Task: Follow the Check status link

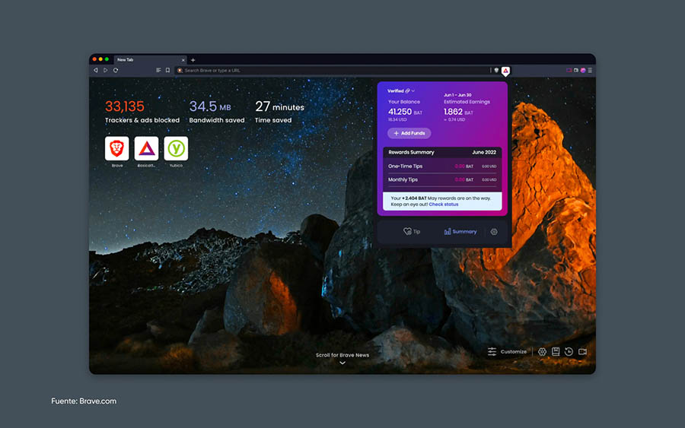Action: (444, 204)
